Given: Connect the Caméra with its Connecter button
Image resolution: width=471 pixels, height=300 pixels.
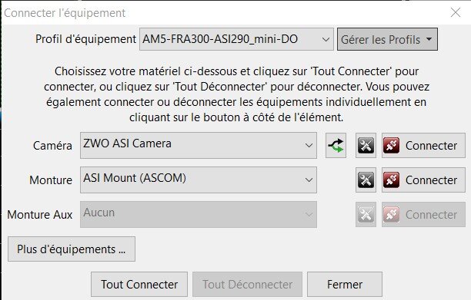Looking at the screenshot, I should coord(423,146).
